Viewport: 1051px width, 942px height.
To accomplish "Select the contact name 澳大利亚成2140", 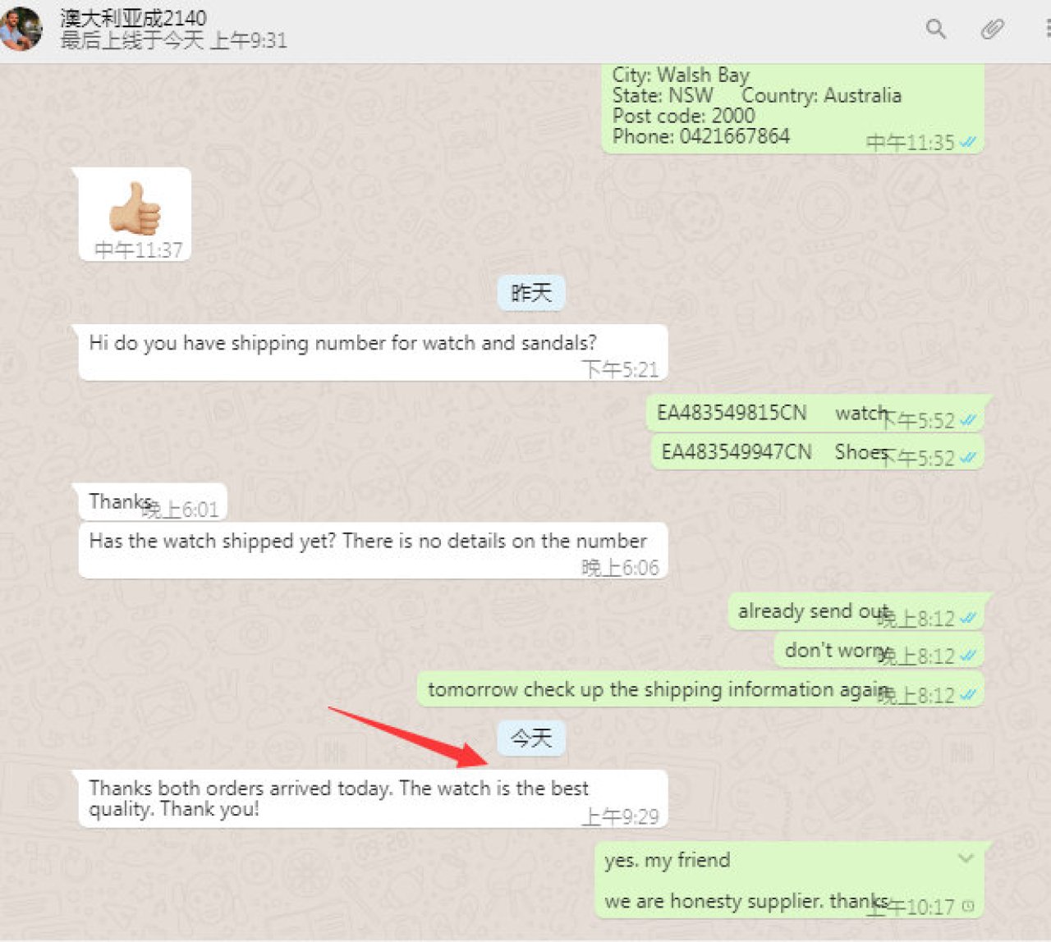I will pyautogui.click(x=133, y=18).
